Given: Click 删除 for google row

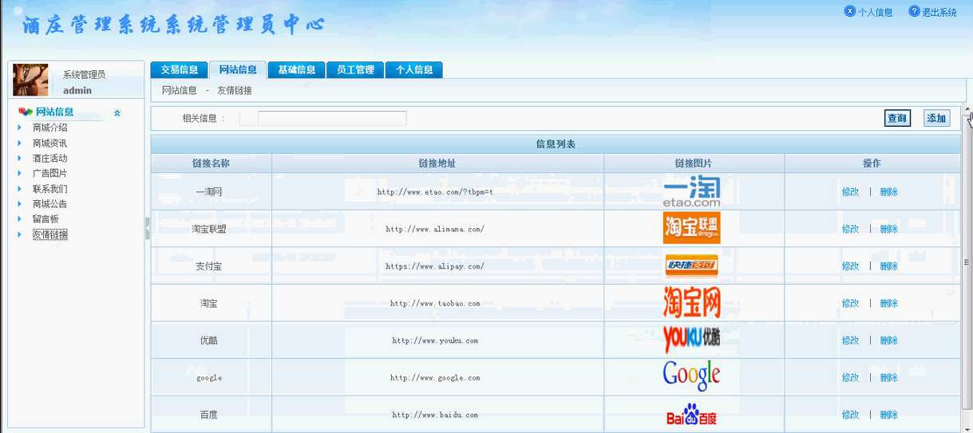Looking at the screenshot, I should 888,377.
